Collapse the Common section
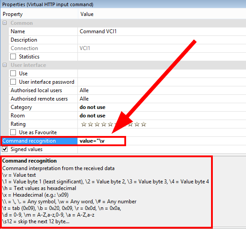 tap(5, 23)
